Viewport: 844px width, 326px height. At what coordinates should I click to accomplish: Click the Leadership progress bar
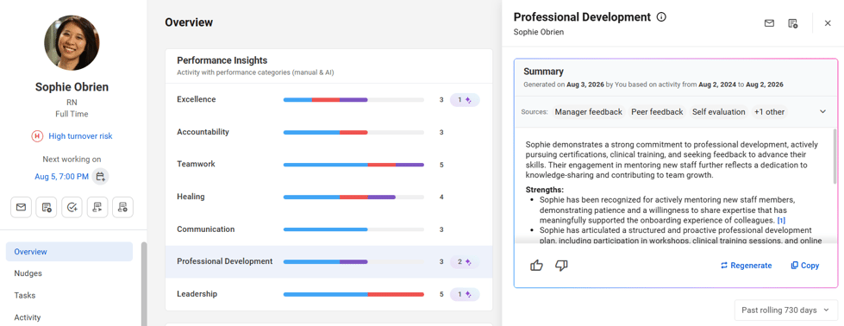(353, 294)
